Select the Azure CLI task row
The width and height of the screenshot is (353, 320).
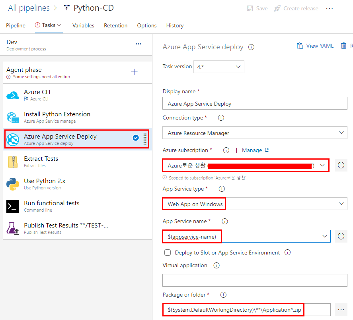(78, 95)
